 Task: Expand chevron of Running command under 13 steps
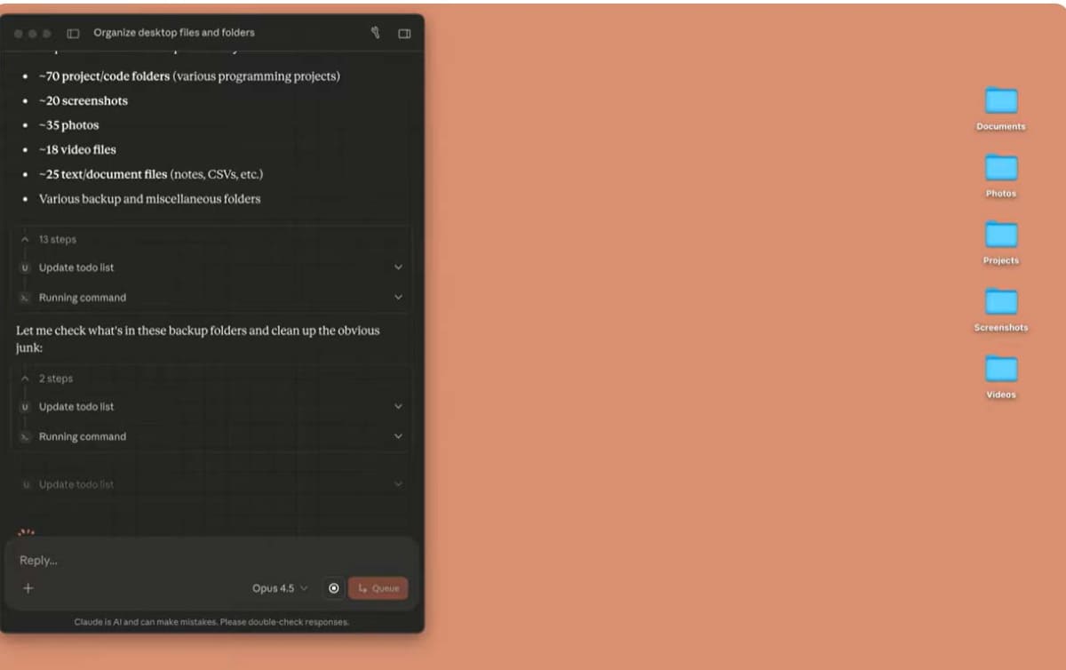point(398,298)
